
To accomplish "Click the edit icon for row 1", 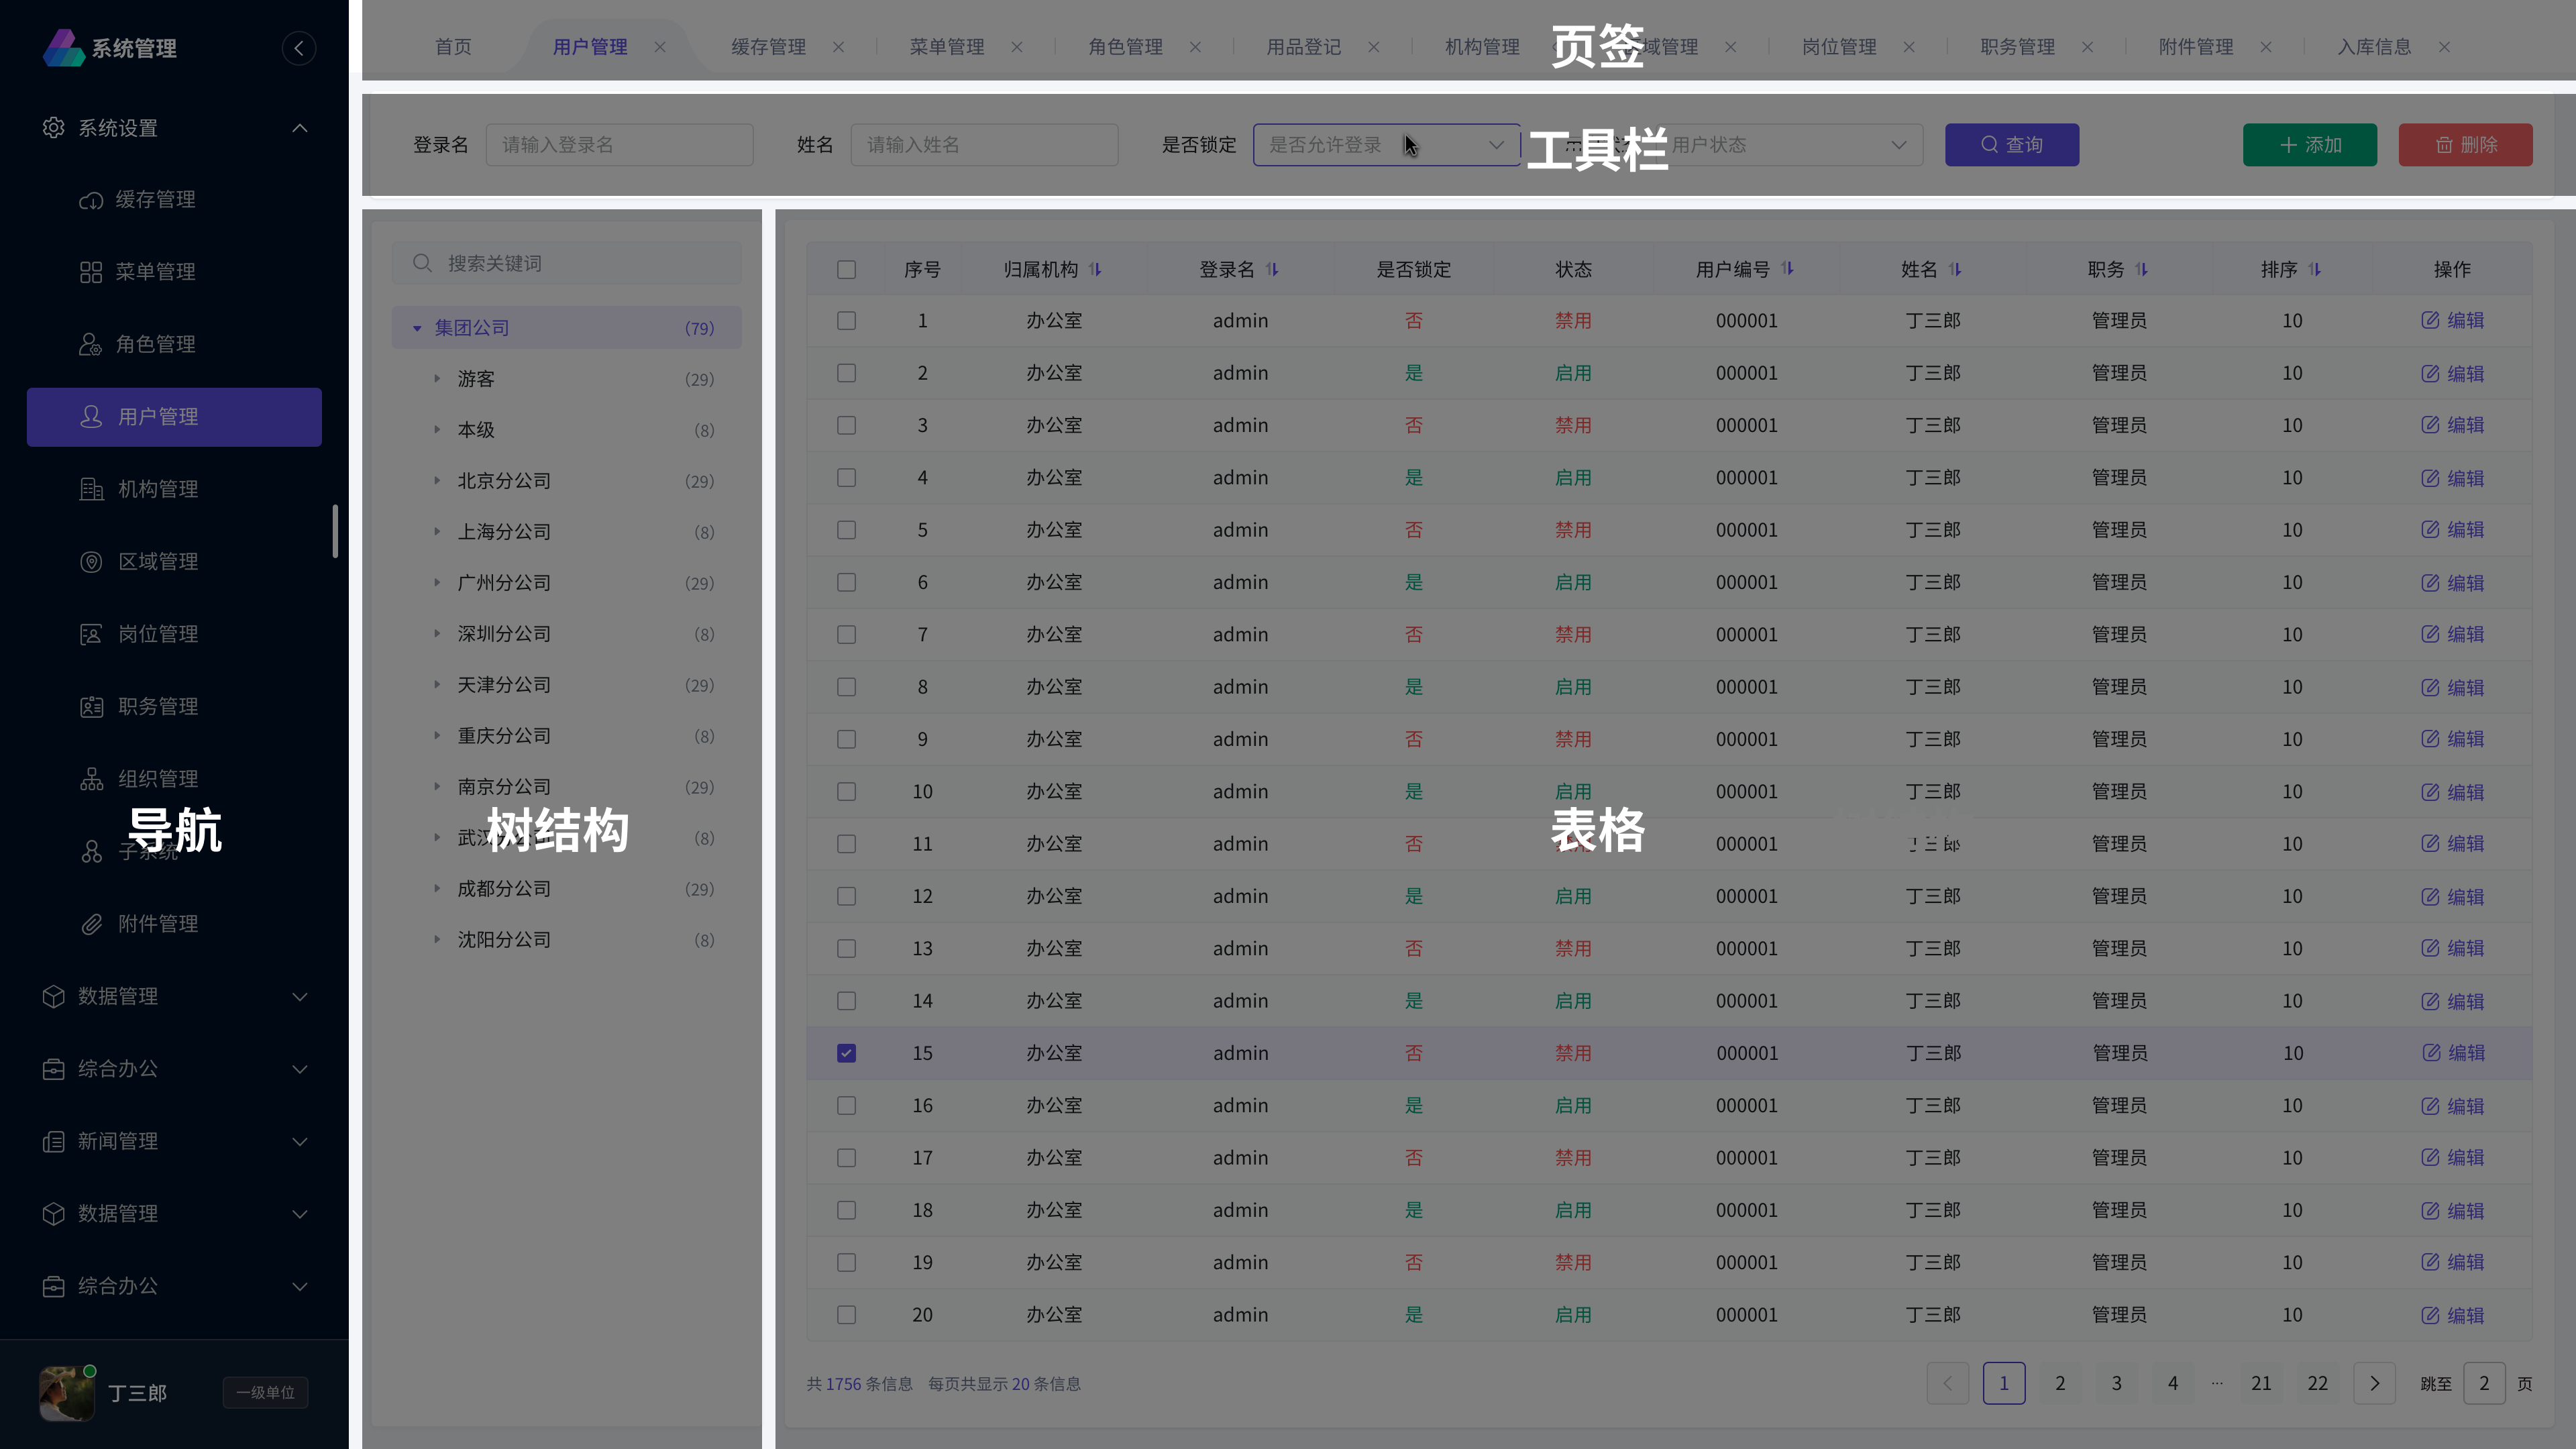I will [x=2430, y=320].
